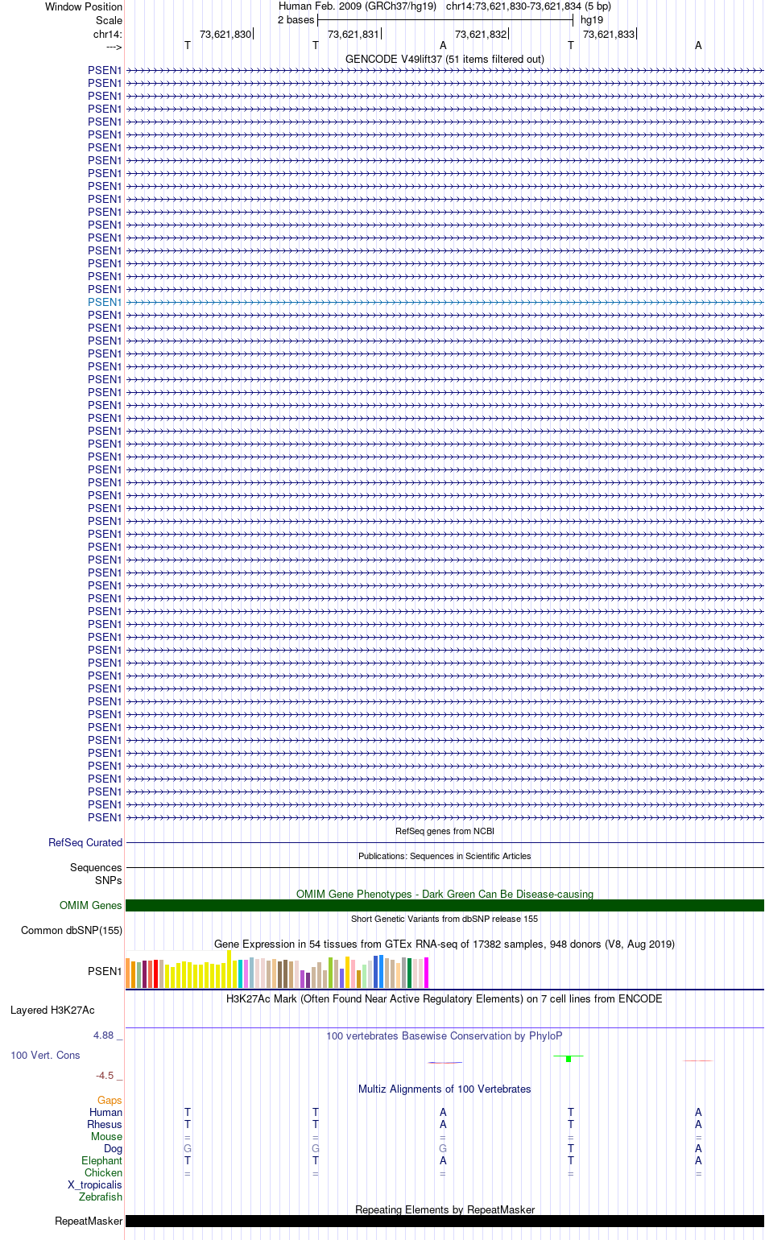Viewport: 765px width, 1240px height.
Task: Click the '2 bases' scale bar text
Action: click(296, 19)
